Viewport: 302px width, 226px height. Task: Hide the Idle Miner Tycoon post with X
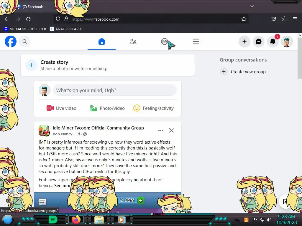[171, 130]
